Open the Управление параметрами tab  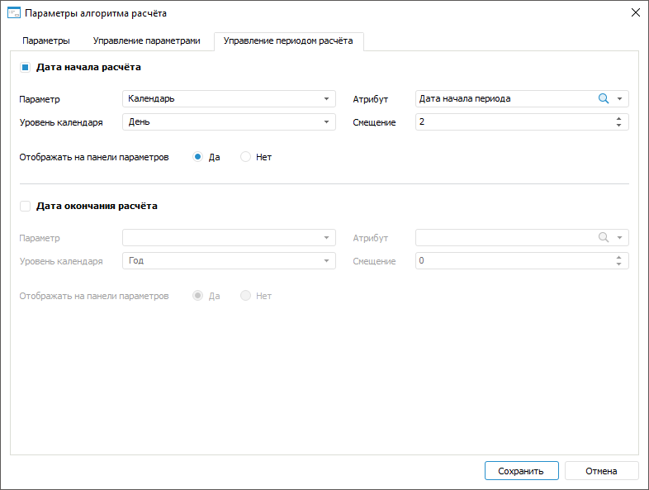click(146, 40)
